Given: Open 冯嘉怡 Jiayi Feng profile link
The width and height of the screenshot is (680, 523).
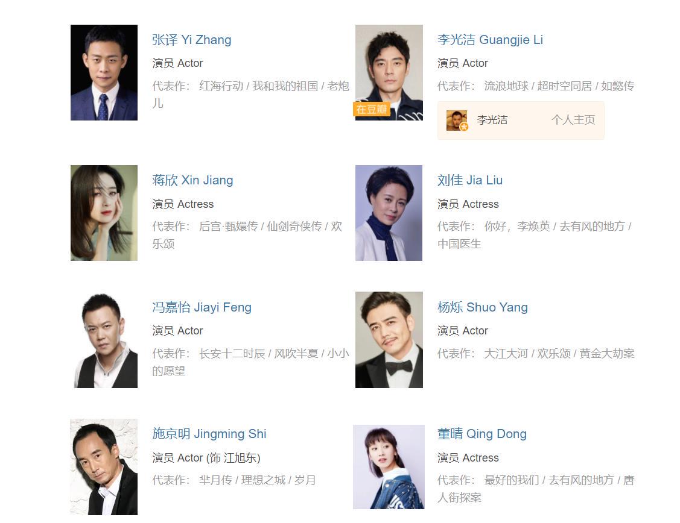Looking at the screenshot, I should point(202,307).
